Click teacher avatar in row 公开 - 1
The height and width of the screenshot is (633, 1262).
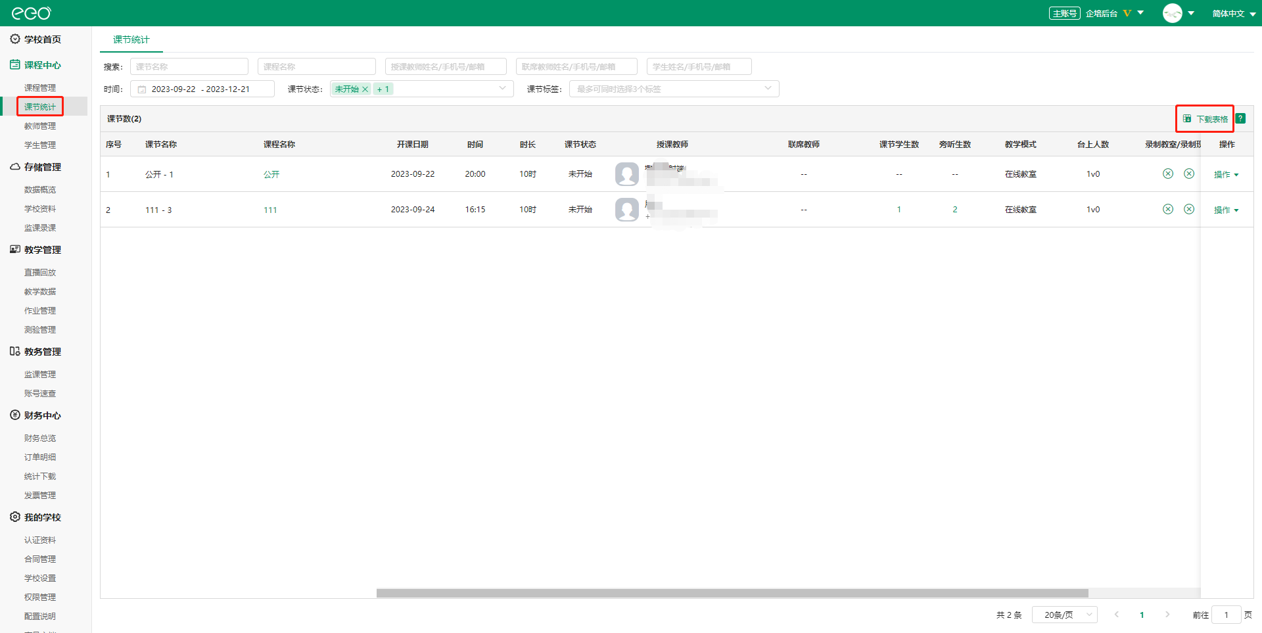[627, 174]
